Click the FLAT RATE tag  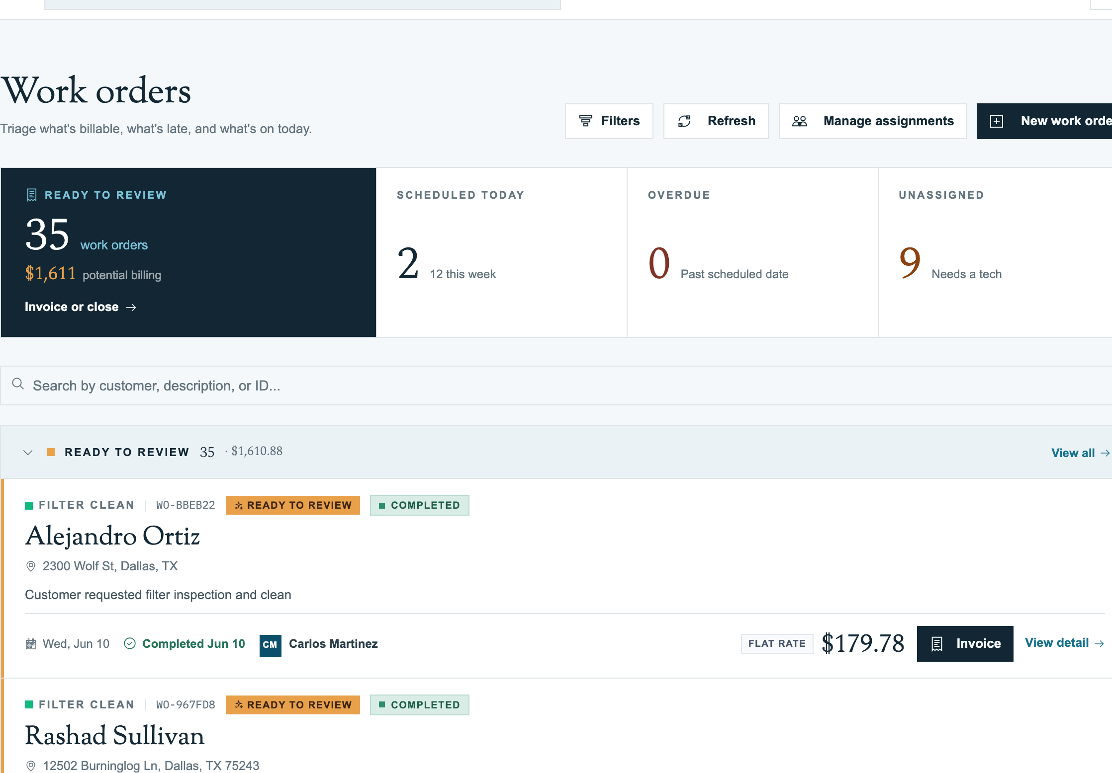777,644
